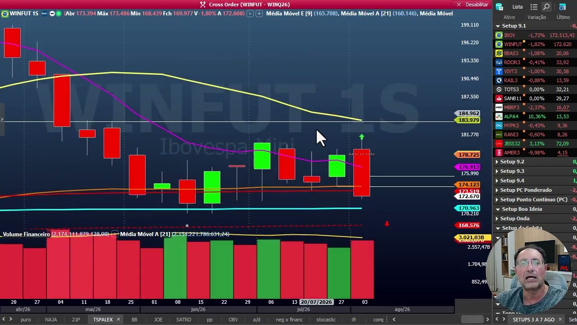Switch to the 21P chart tab
The width and height of the screenshot is (577, 325).
point(76,320)
